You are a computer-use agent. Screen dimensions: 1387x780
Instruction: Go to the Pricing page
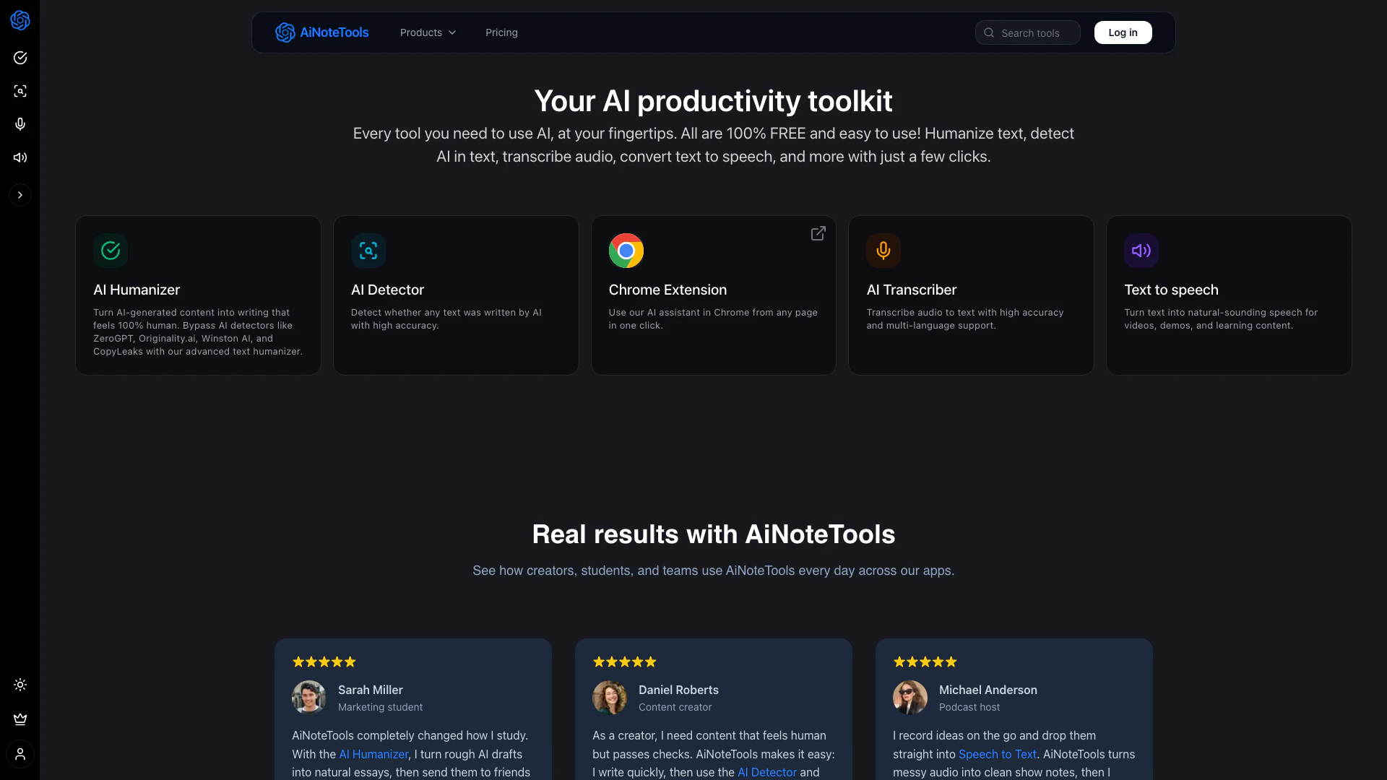click(x=501, y=32)
